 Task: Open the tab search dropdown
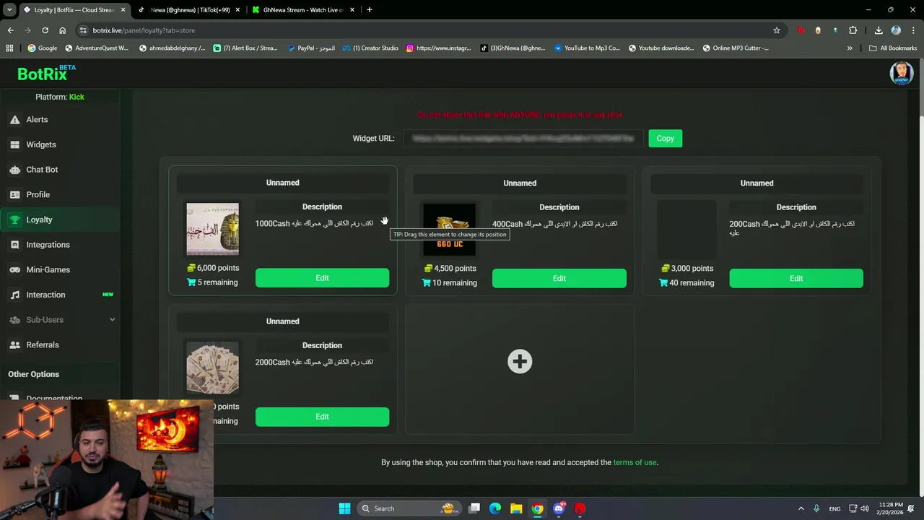[x=9, y=10]
